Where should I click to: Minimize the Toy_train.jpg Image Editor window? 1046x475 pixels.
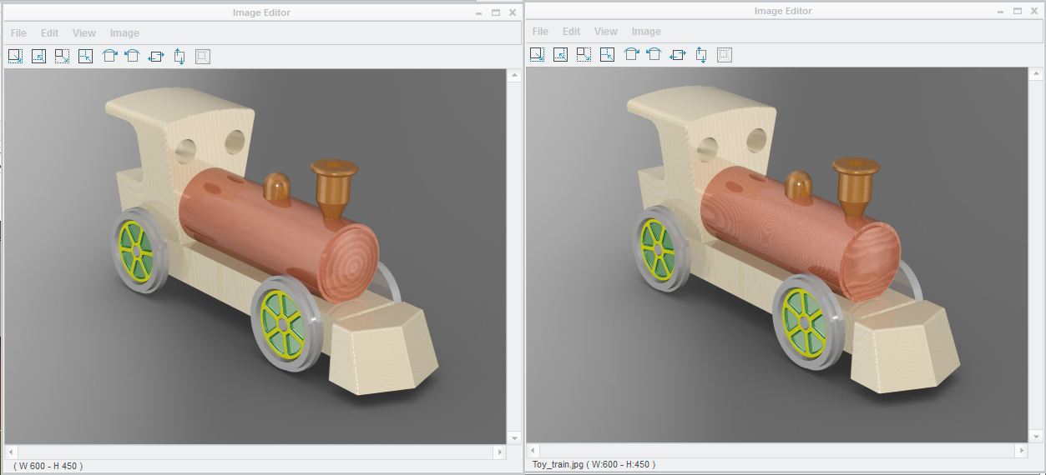(x=1001, y=11)
